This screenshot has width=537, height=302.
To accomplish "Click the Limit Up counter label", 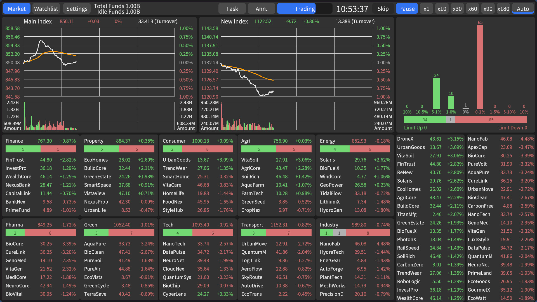I will (415, 128).
